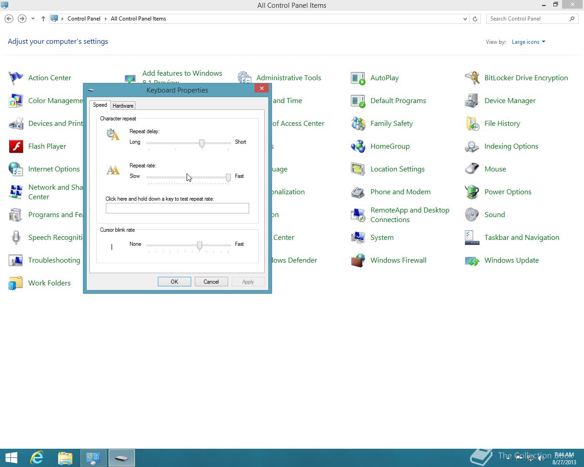Open Network and Sharing Center icon

[x=16, y=192]
